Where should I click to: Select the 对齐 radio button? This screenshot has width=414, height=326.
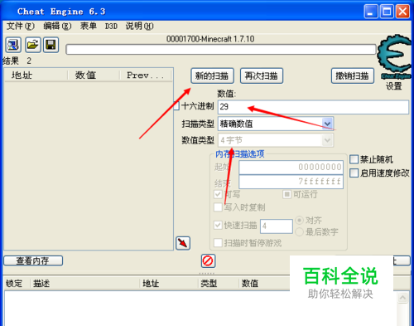coord(299,221)
